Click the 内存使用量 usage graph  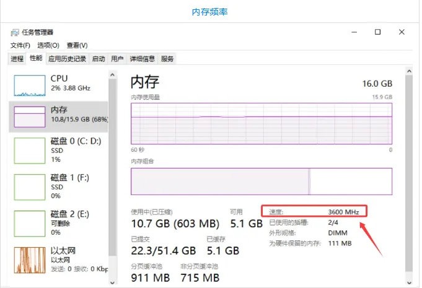[x=261, y=124]
